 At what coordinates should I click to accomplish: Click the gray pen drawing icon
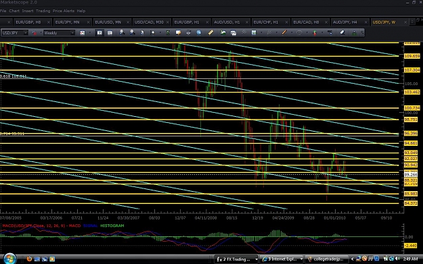[269, 32]
